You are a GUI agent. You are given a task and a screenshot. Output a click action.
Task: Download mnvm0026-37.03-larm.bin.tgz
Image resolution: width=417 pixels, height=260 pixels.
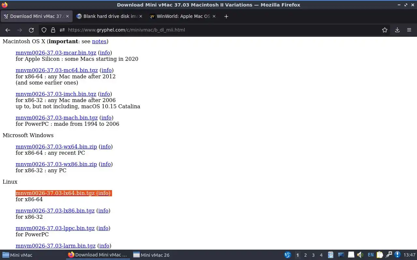(56, 246)
